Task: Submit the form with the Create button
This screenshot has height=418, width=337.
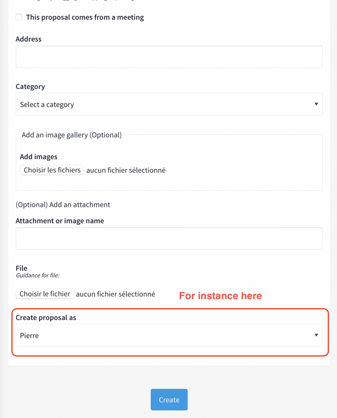Action: tap(169, 400)
